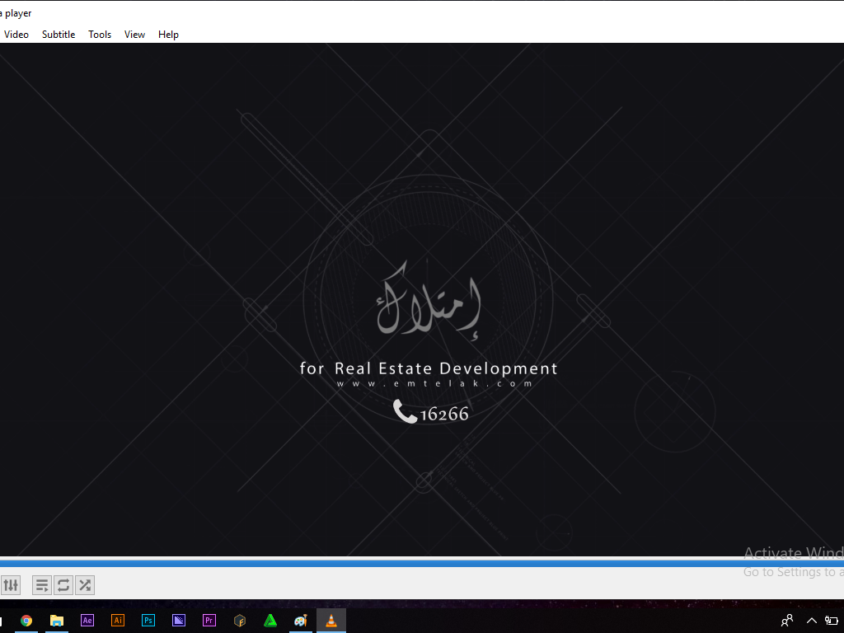Select the VLC cone taskbar icon

click(x=331, y=621)
